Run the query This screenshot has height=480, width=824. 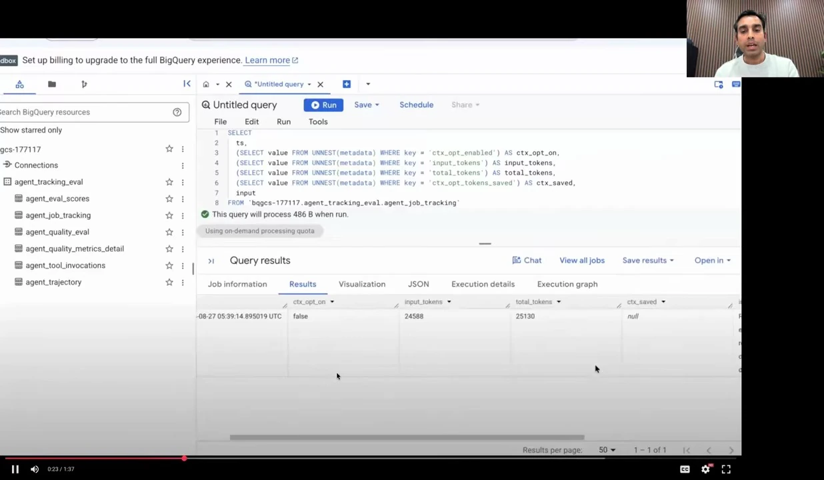point(323,105)
